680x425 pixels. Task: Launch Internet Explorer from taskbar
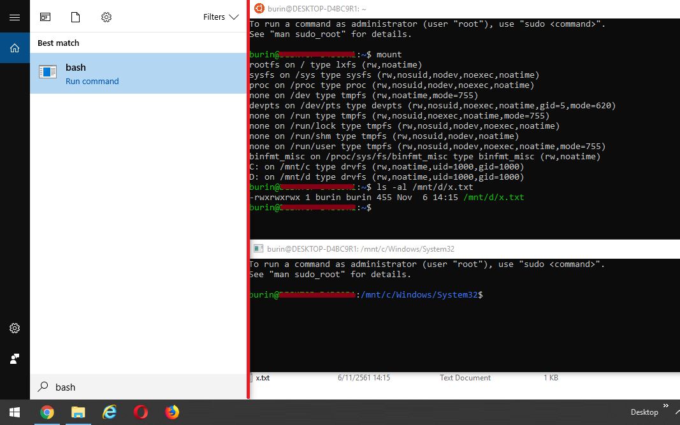110,412
